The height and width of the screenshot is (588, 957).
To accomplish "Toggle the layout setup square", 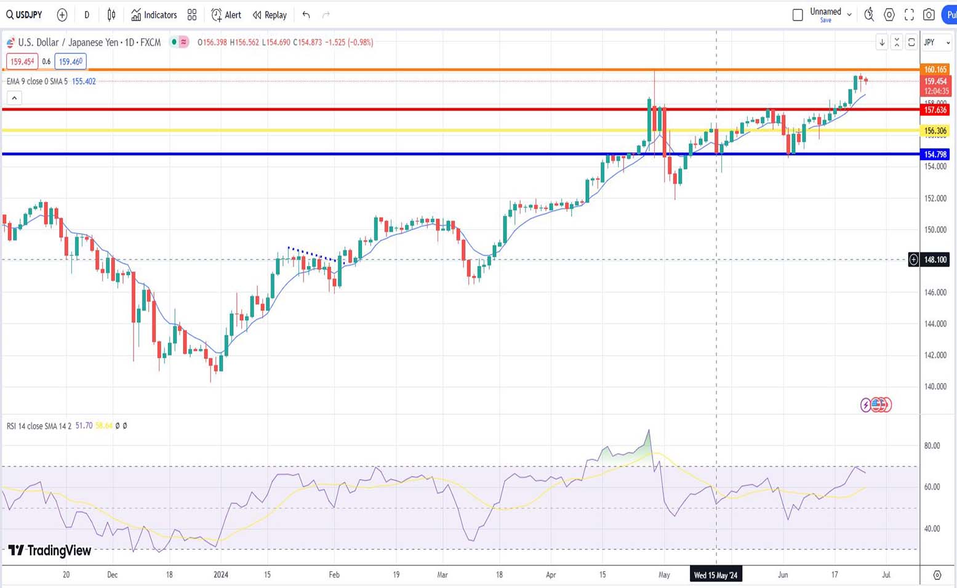I will point(798,15).
